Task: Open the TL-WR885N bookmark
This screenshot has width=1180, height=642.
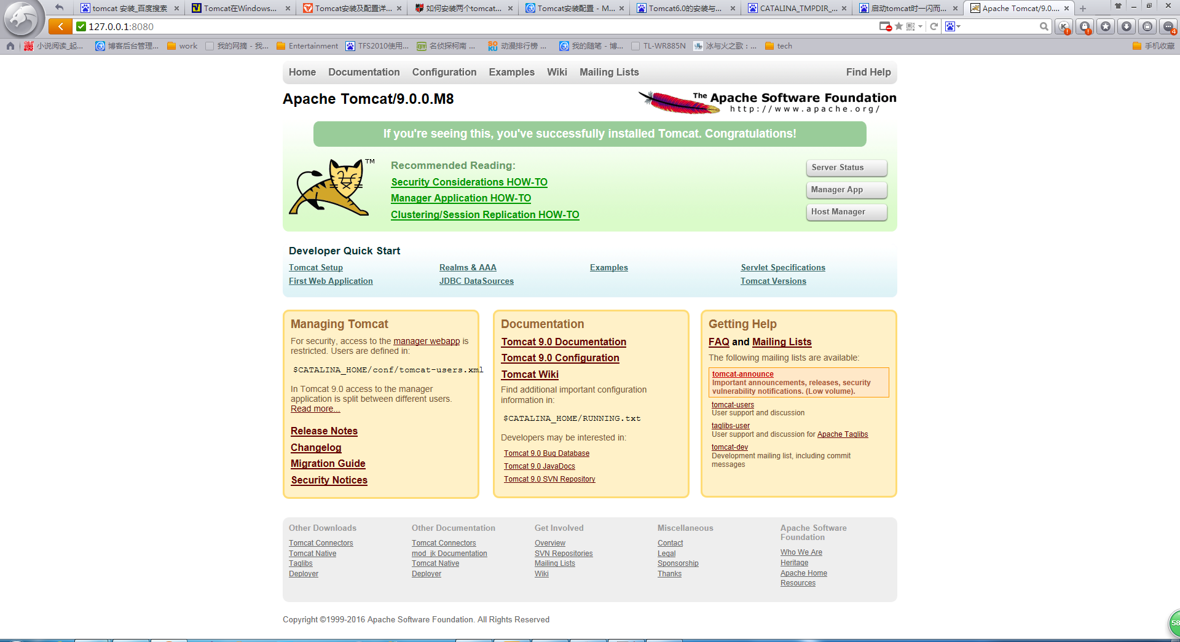Action: [x=658, y=46]
